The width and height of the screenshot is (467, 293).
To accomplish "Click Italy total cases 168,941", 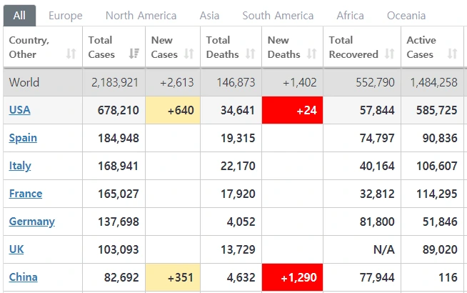I will click(x=119, y=166).
